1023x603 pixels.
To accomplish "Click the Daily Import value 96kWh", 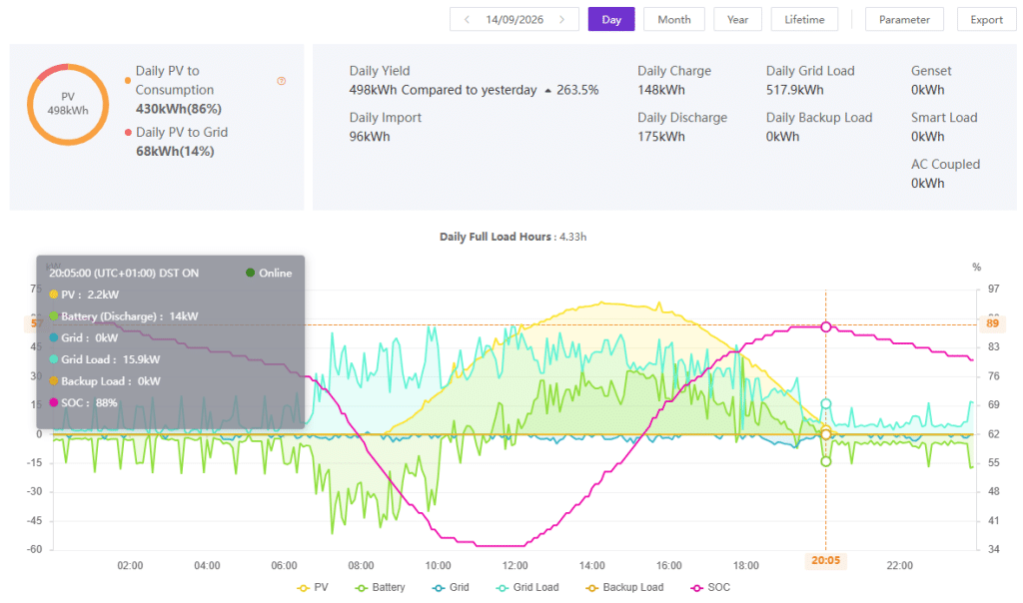I will 370,137.
